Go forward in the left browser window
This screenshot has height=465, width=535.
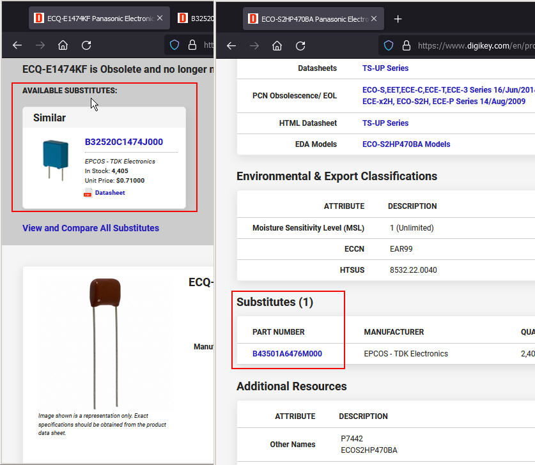click(x=40, y=45)
